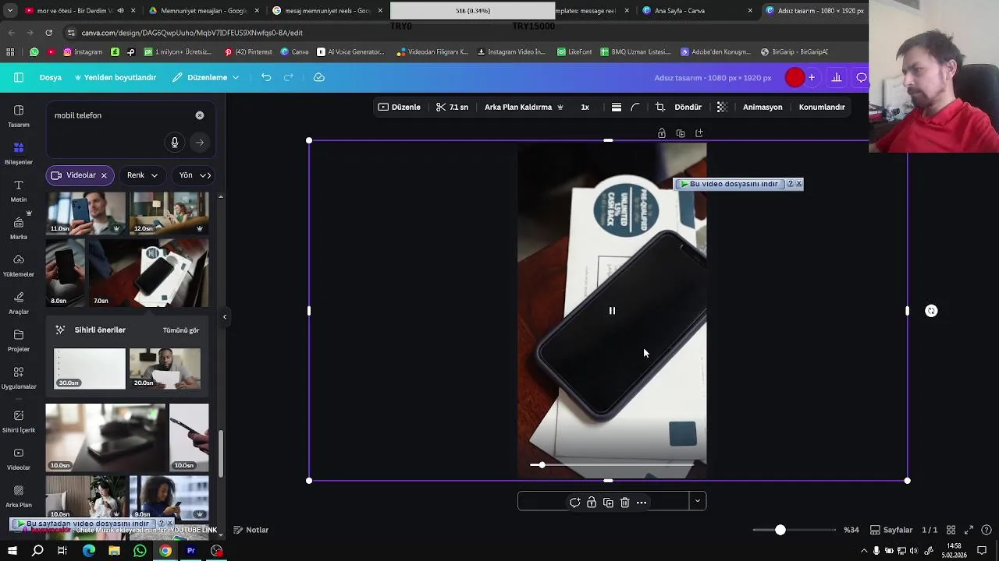The height and width of the screenshot is (561, 999).
Task: Click the lock icon above the video
Action: [662, 133]
